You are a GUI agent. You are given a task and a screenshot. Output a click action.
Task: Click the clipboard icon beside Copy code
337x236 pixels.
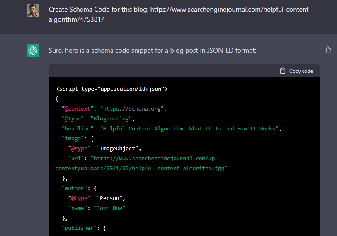pos(283,71)
